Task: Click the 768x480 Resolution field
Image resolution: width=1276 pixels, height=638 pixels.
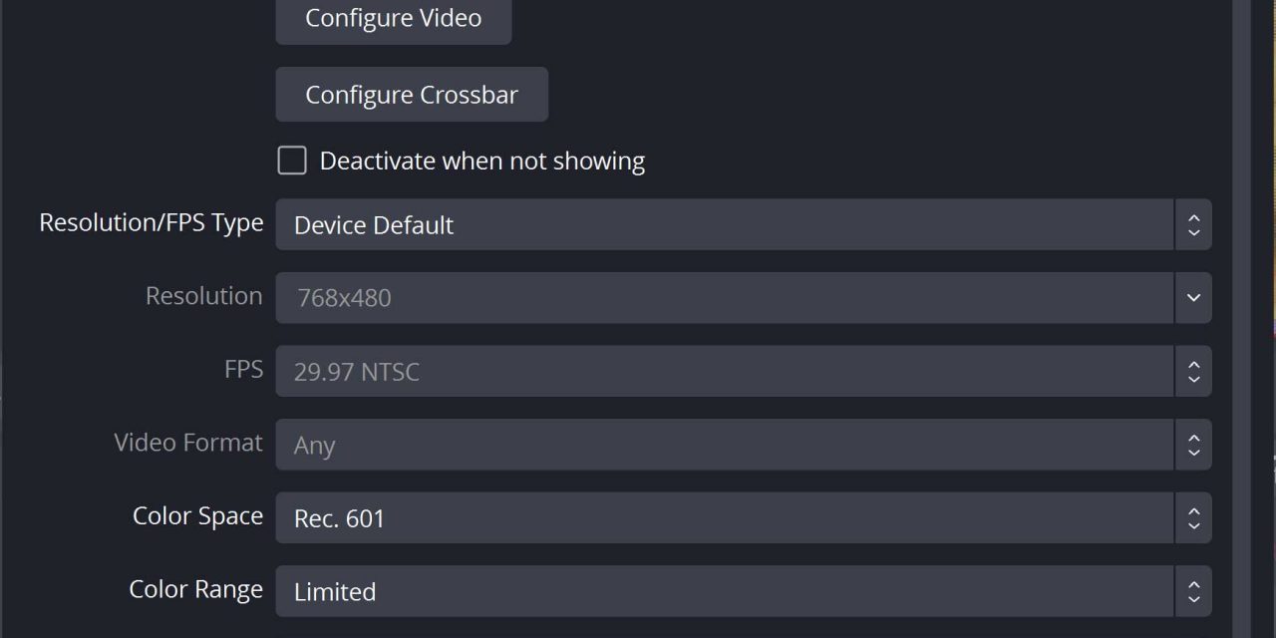Action: click(x=724, y=298)
